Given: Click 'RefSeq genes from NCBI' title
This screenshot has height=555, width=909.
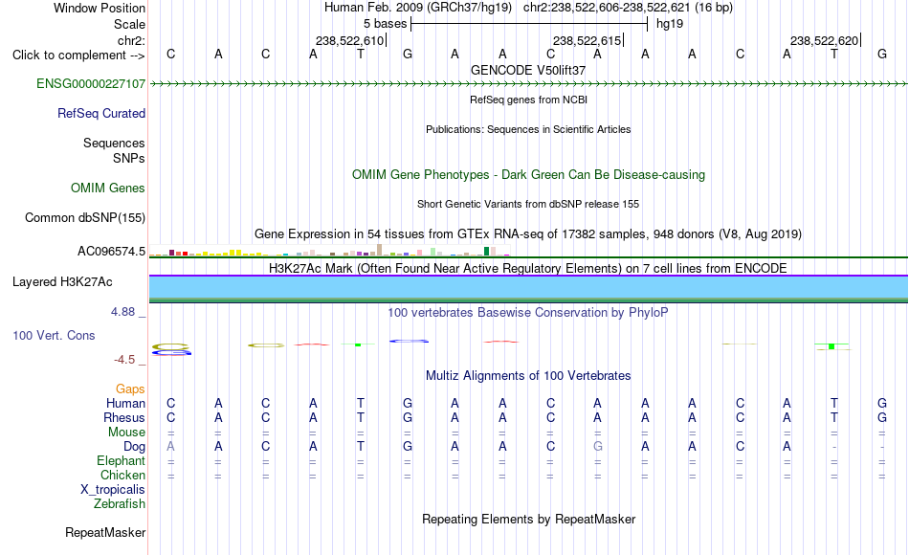Looking at the screenshot, I should [x=528, y=100].
